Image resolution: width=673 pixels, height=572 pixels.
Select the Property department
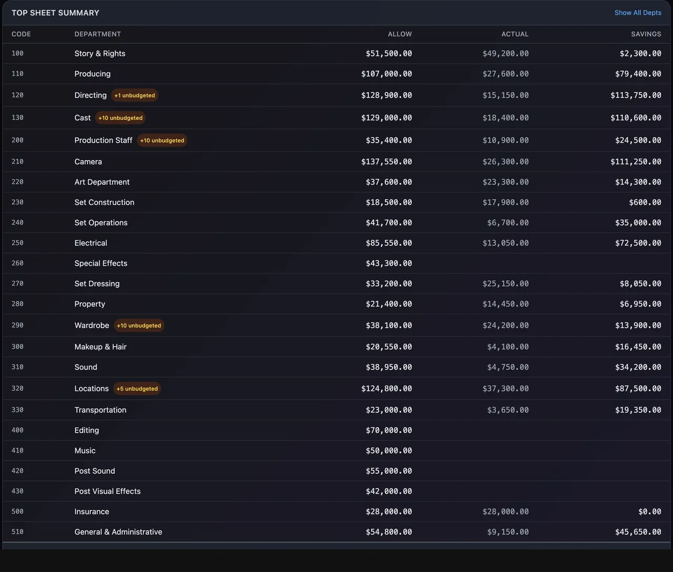90,304
